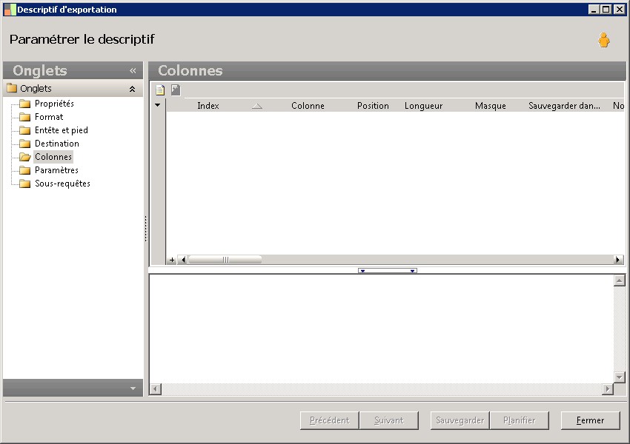630x444 pixels.
Task: Click the Onglets root folder icon
Action: tap(12, 88)
